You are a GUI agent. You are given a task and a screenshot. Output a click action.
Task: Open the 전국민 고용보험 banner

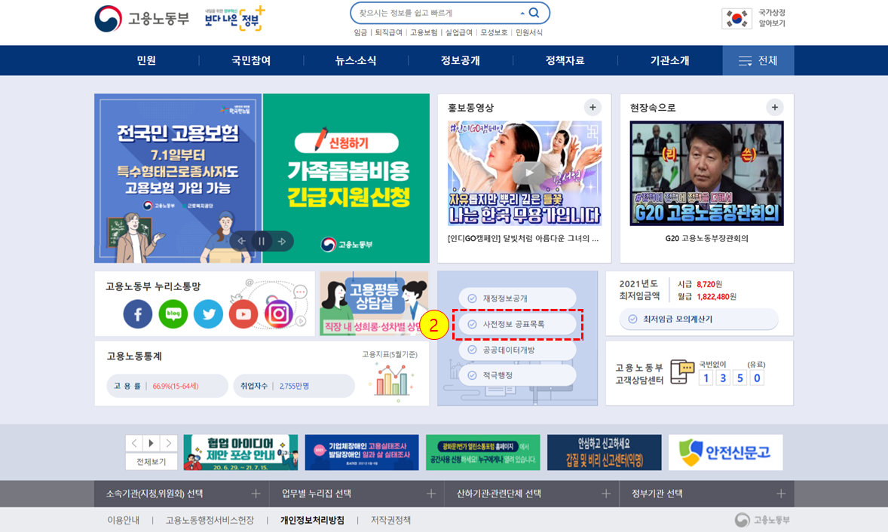click(178, 179)
